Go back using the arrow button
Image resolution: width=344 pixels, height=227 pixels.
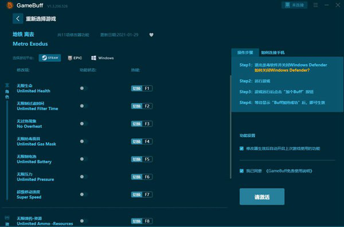click(x=18, y=19)
